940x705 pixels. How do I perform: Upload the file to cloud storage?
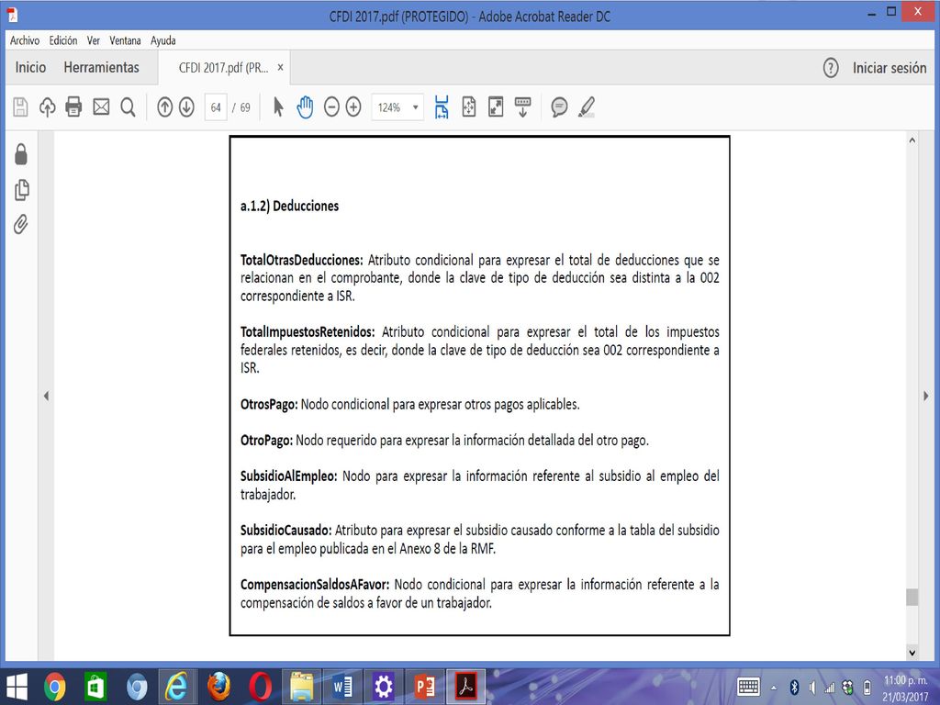[x=48, y=107]
